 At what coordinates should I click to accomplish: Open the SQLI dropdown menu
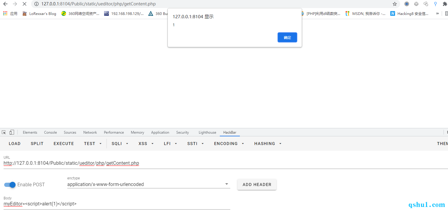120,144
